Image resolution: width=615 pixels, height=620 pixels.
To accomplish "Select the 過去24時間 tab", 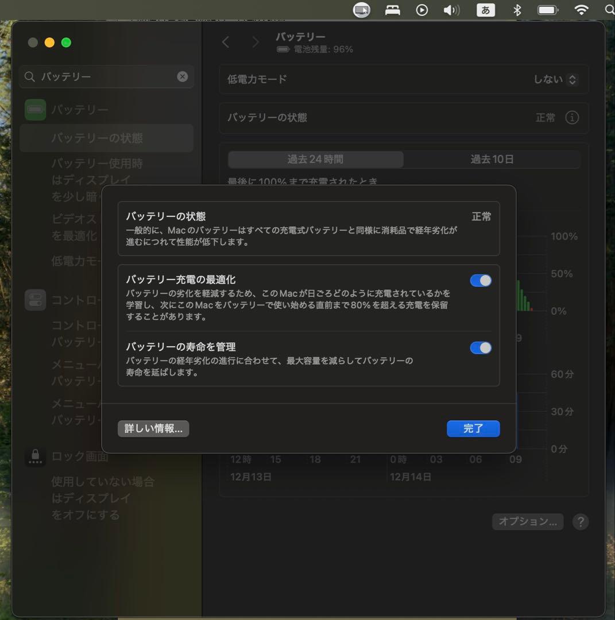I will 315,160.
